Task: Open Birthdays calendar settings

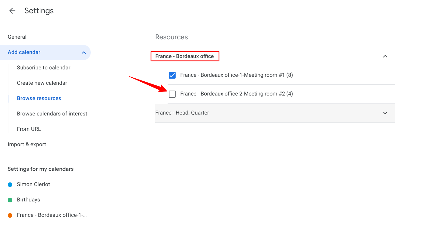Action: [x=29, y=200]
